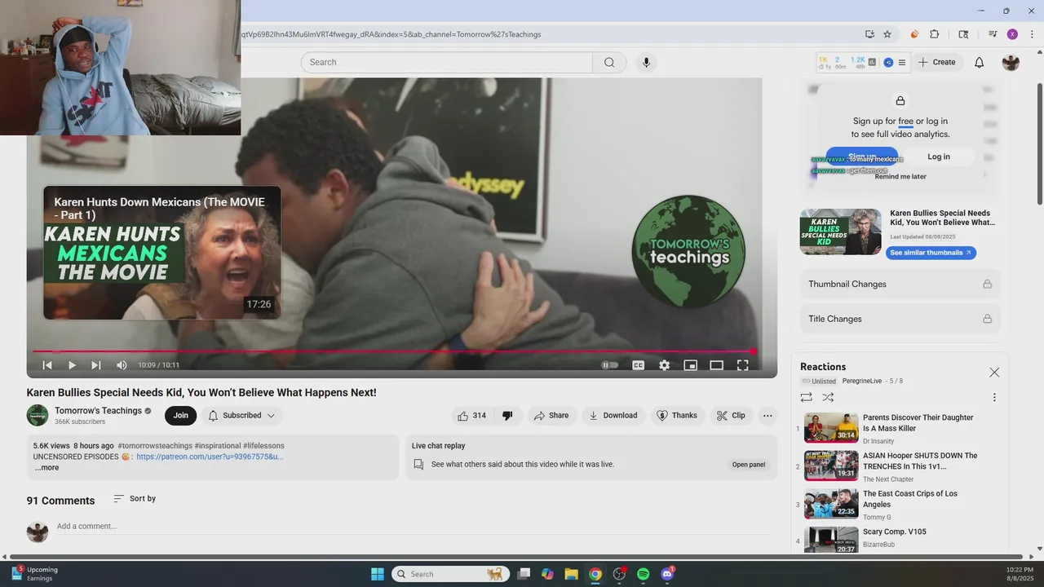Image resolution: width=1044 pixels, height=587 pixels.
Task: Toggle playlist shuffle button
Action: pos(828,398)
